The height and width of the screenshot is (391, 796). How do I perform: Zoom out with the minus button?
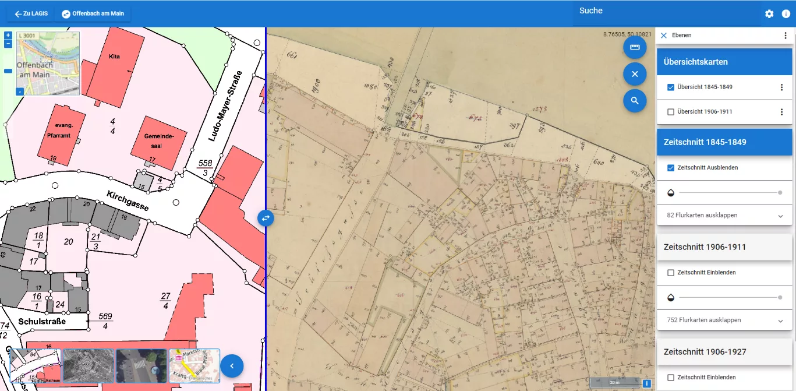coord(8,44)
